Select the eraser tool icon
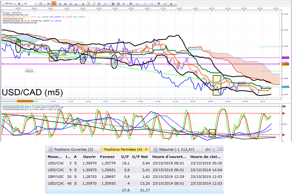The image size is (292, 194). tap(165, 4)
